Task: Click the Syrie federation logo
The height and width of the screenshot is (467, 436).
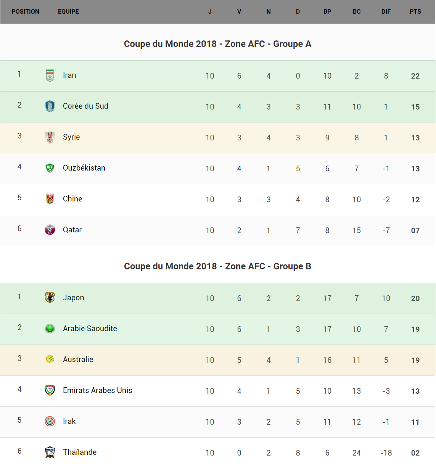Action: tap(50, 137)
